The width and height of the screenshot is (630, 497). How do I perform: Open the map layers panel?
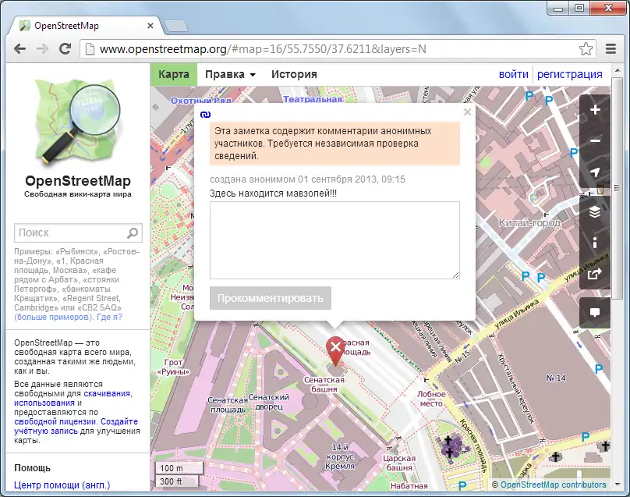click(x=596, y=211)
